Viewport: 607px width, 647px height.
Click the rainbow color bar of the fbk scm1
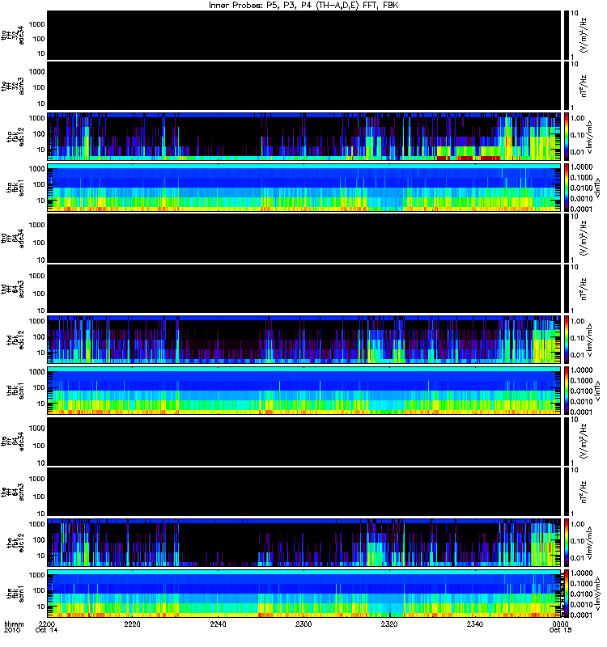pos(566,594)
